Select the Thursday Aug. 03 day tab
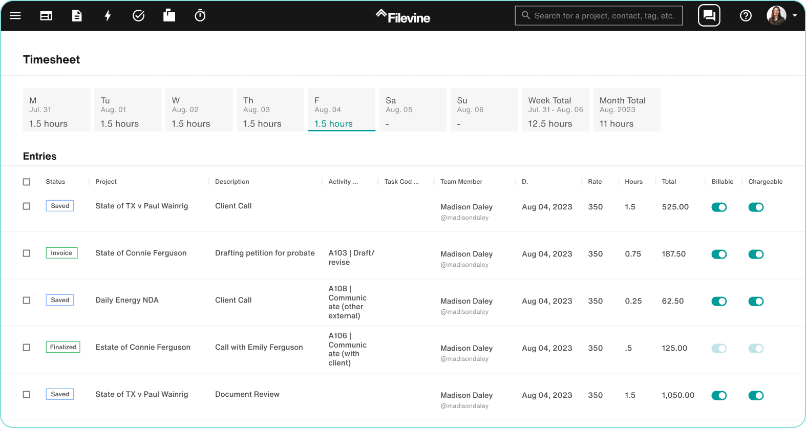Viewport: 806px width, 428px height. point(270,110)
